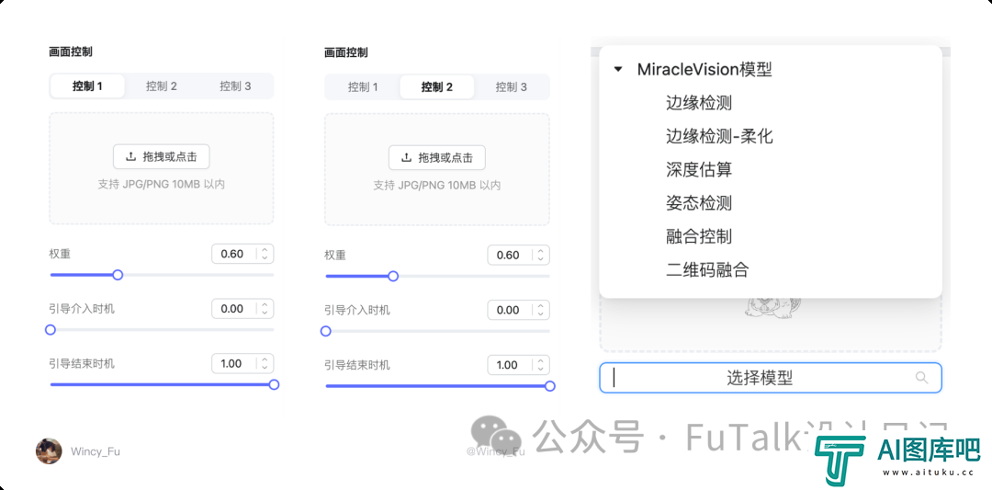The width and height of the screenshot is (992, 490).
Task: Click left panel 权重 slider handle
Action: (117, 275)
